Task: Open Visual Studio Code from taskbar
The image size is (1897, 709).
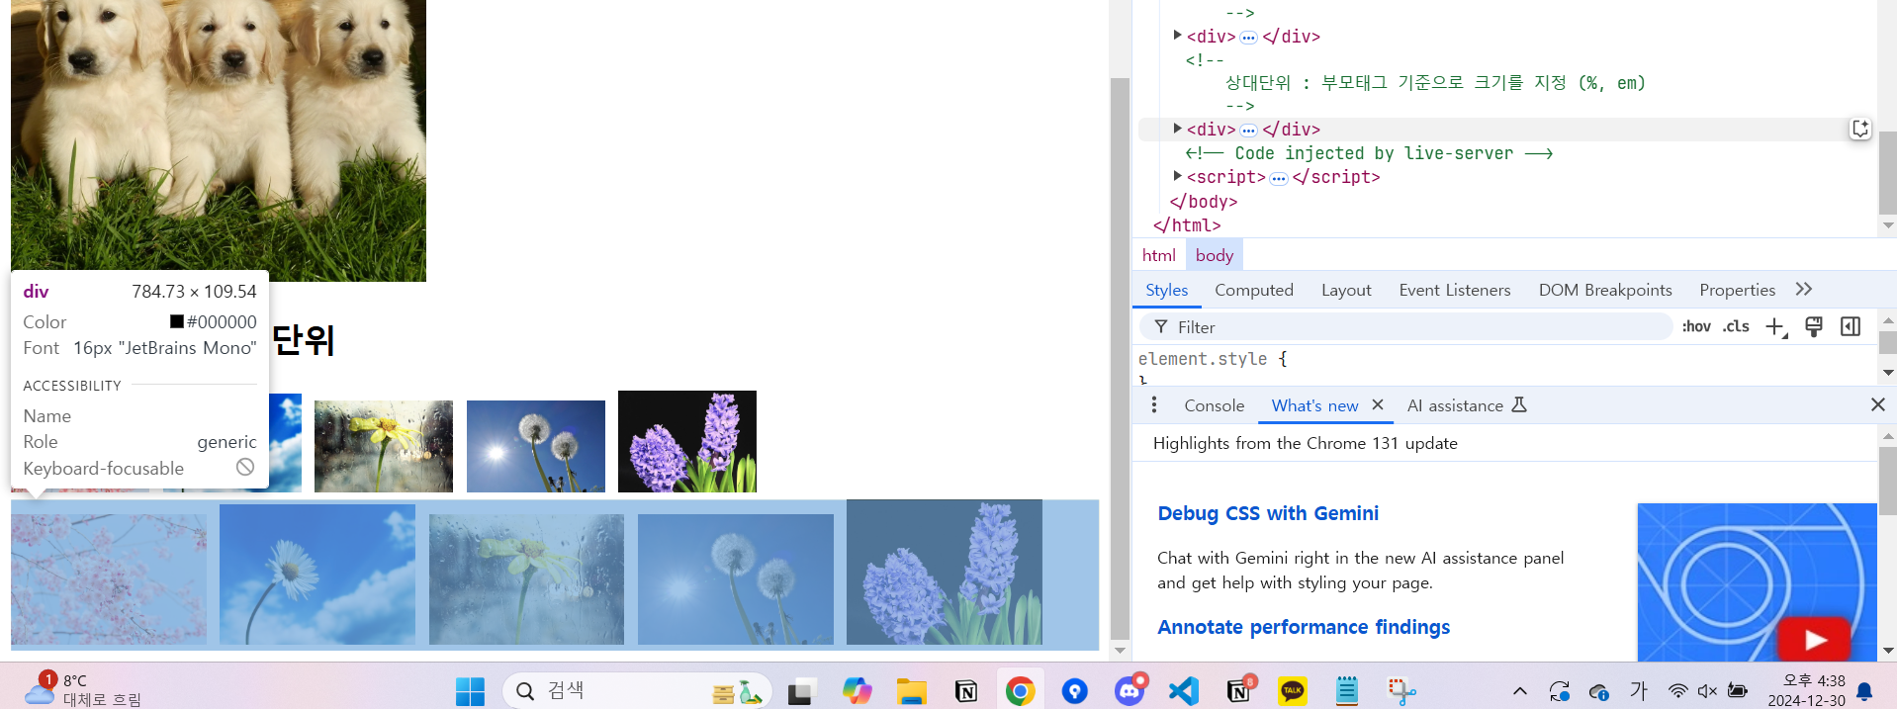Action: [1184, 691]
